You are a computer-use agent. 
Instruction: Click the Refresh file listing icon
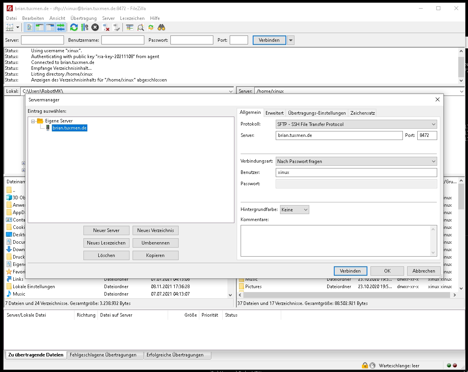[x=74, y=27]
